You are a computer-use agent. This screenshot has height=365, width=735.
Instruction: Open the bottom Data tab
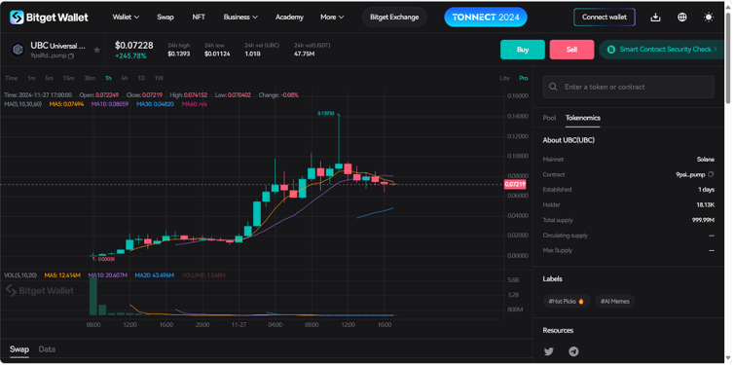tap(47, 349)
